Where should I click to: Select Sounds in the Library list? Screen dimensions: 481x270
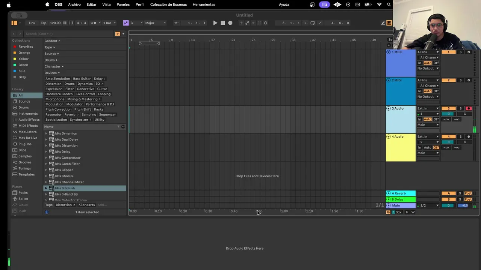click(24, 101)
